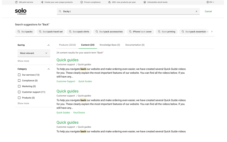
Task: Click the Unbeatable stock levels box icon
Action: (145, 2)
